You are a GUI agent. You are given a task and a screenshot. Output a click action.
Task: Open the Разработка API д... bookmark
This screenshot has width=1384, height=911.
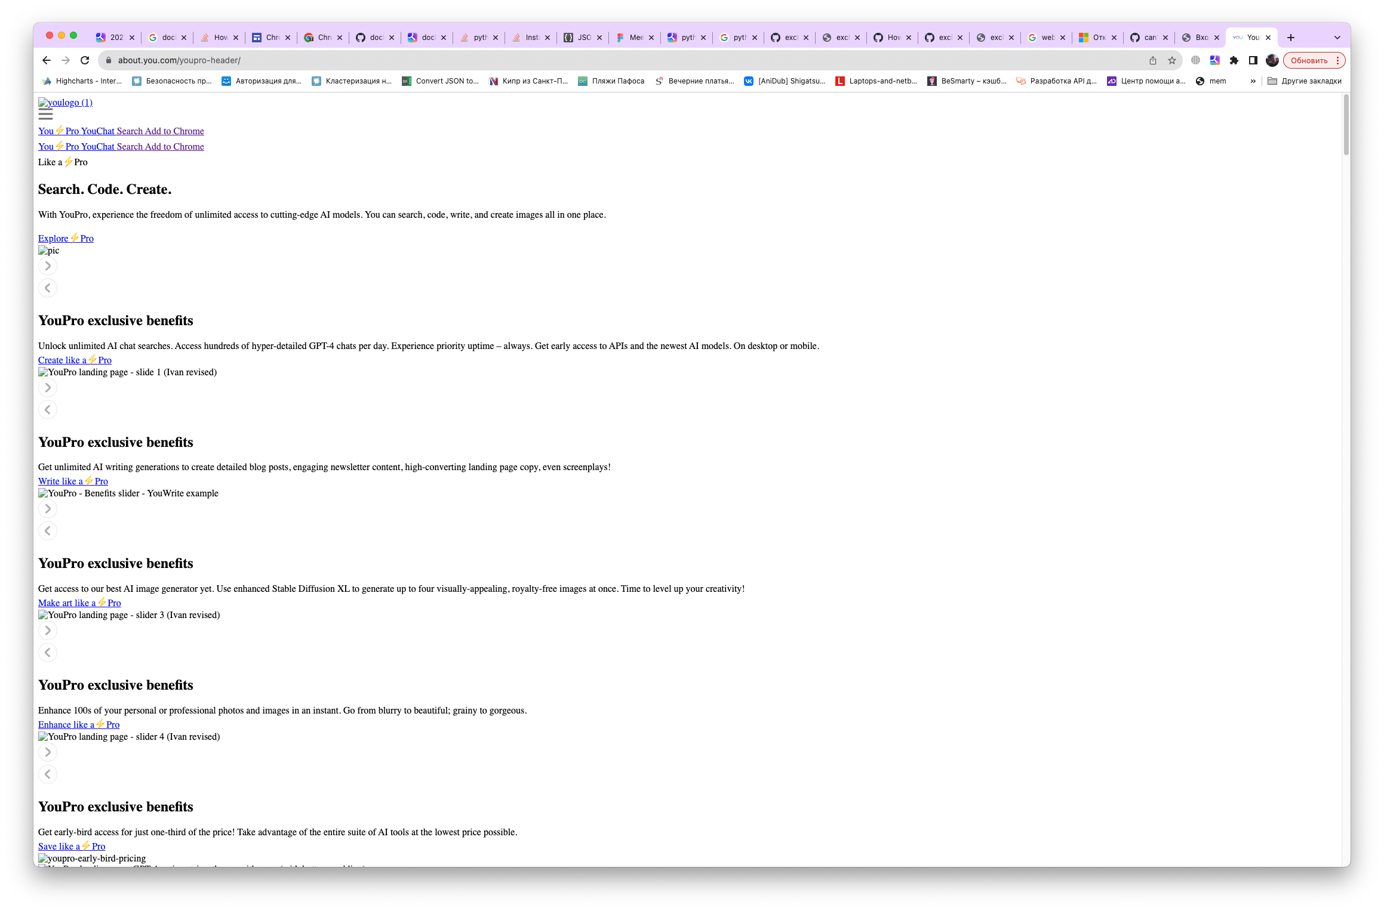(x=1057, y=81)
